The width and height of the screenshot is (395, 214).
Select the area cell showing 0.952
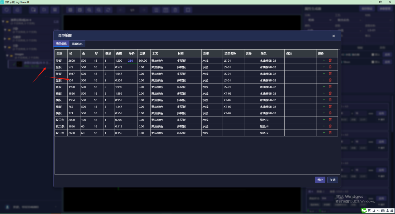pos(121,100)
